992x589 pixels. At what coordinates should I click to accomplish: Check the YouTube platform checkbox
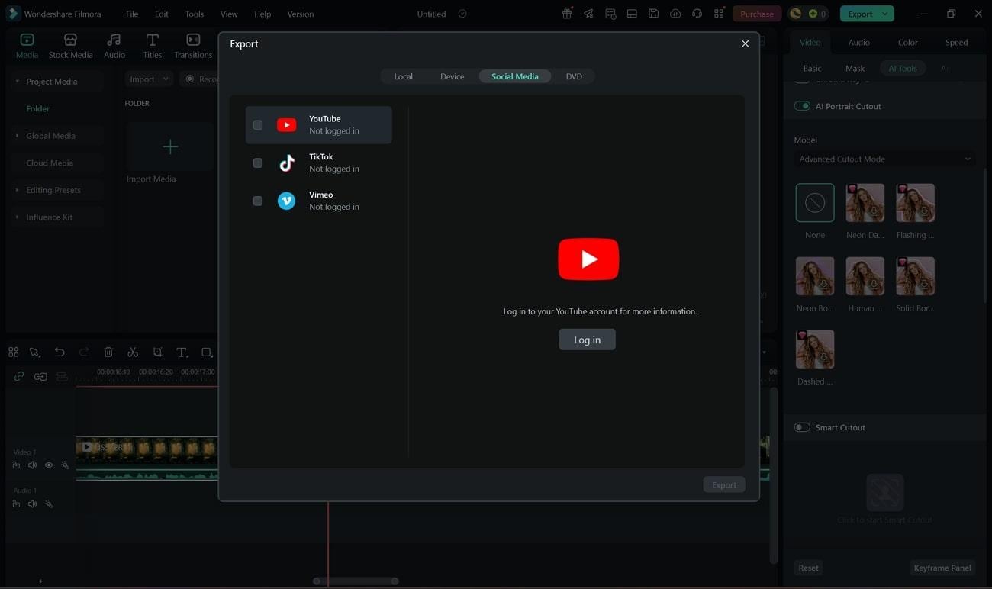coord(258,125)
